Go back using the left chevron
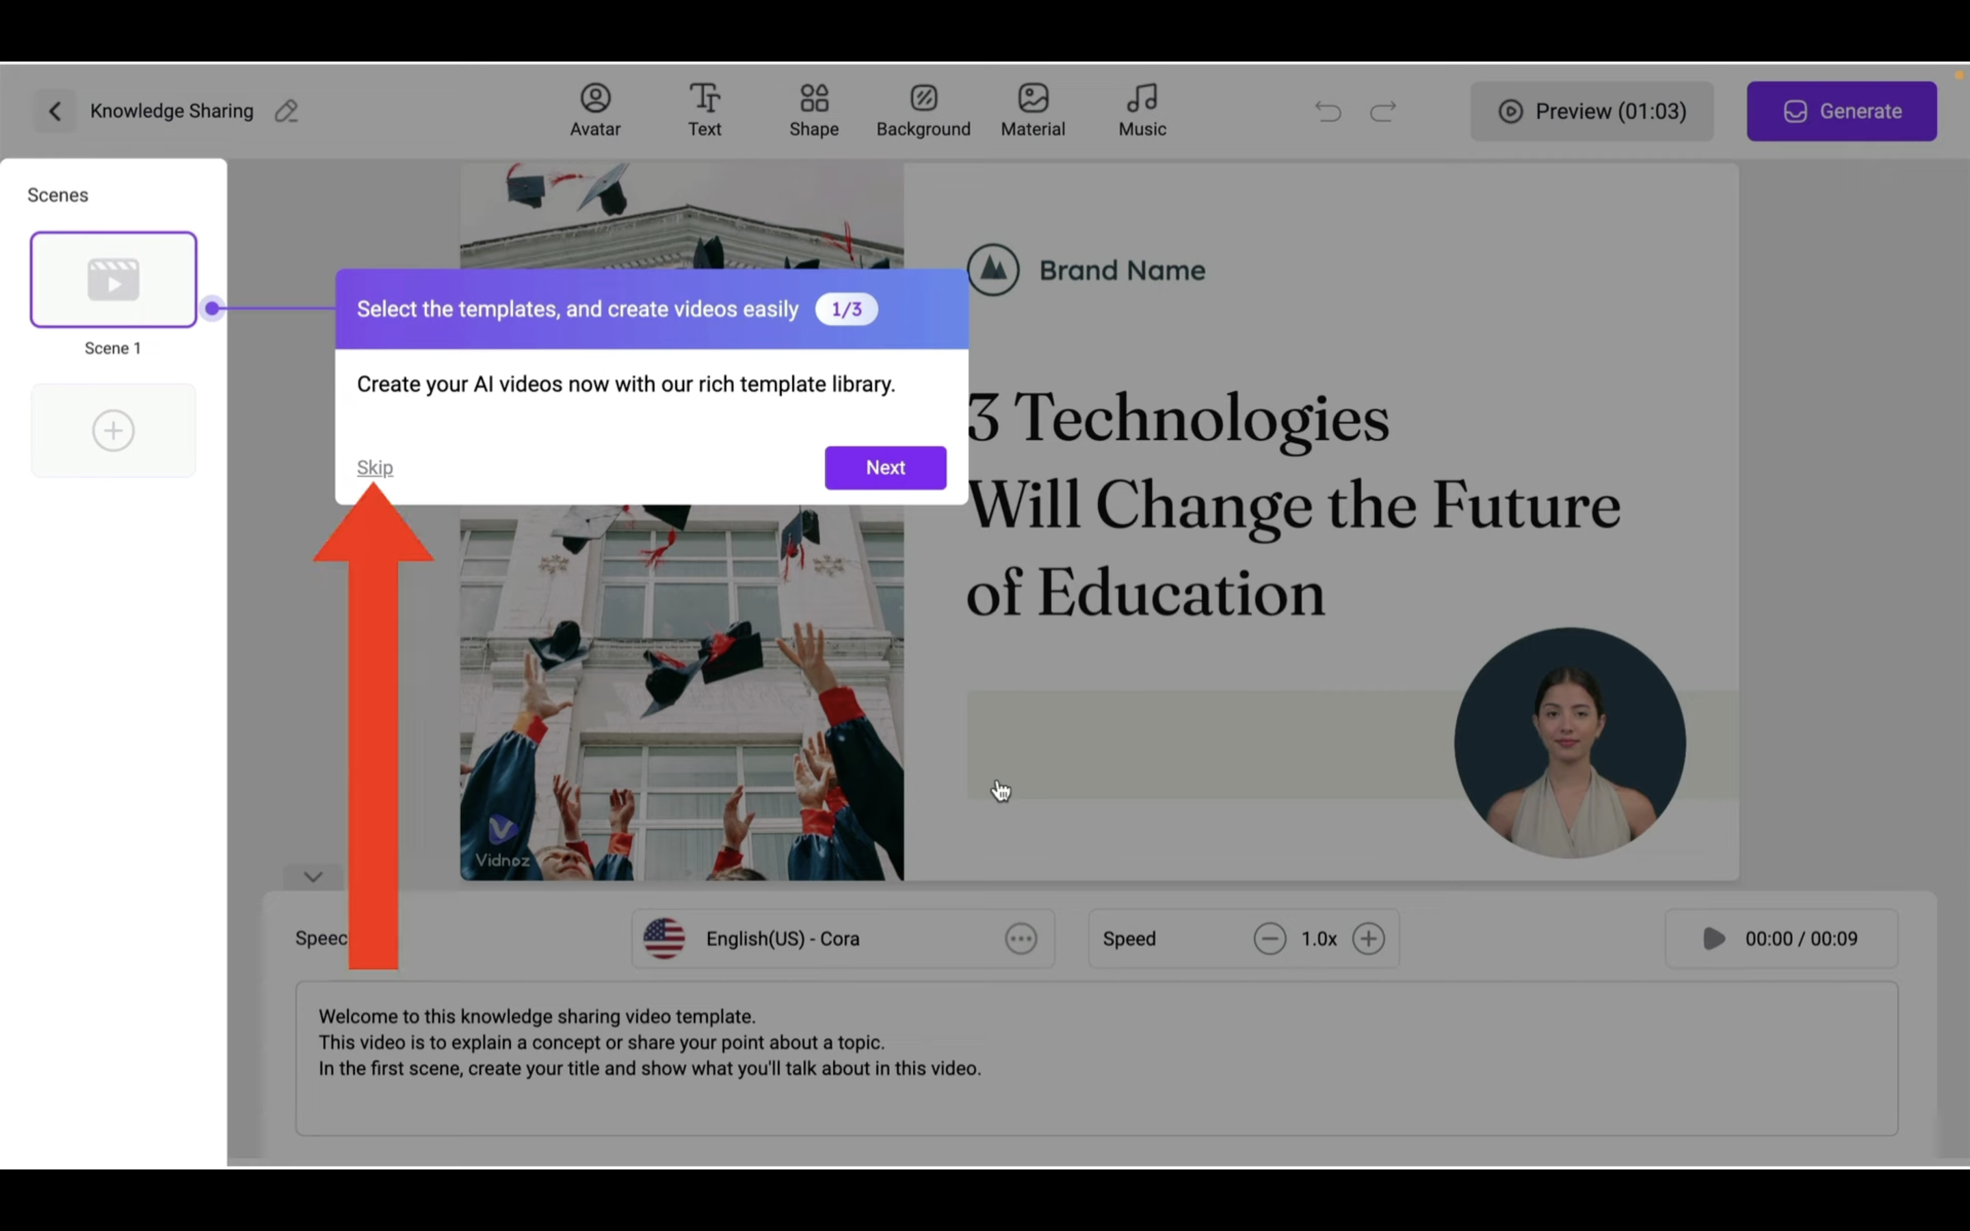The height and width of the screenshot is (1231, 1970). pos(55,111)
